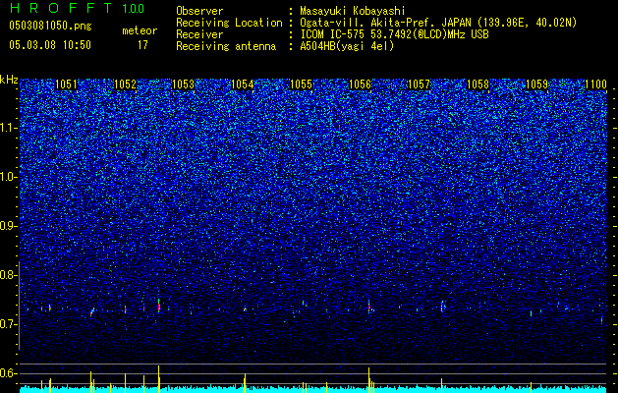Click the 0.7 frequency axis label
This screenshot has height=393, width=618.
[x=9, y=324]
